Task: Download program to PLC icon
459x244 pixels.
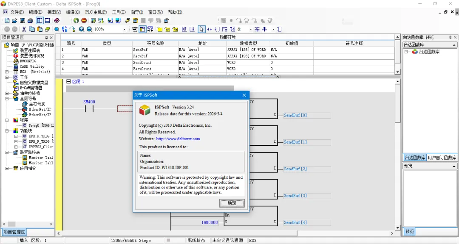Action: point(101,20)
